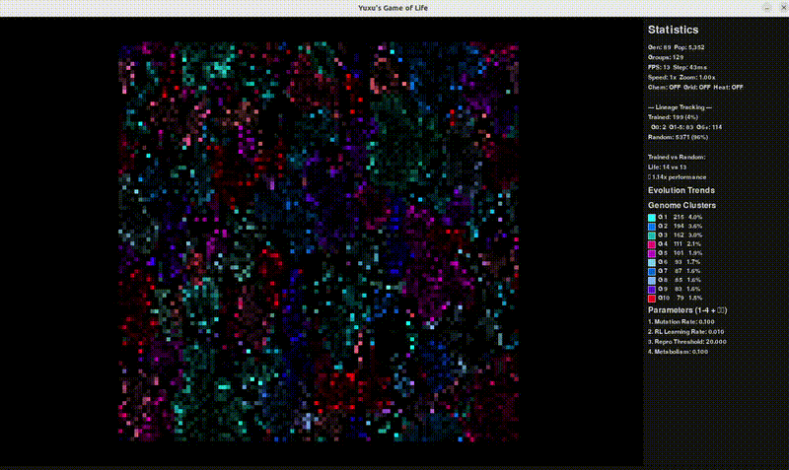Click the Step: 43ms readout

[689, 67]
